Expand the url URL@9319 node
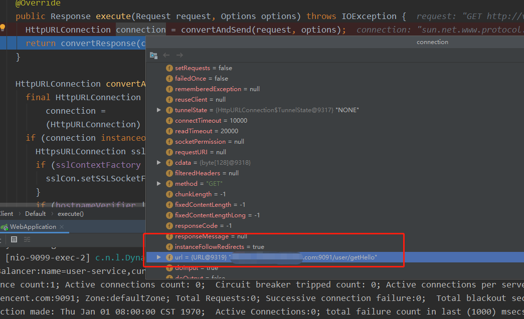524x319 pixels. 159,257
